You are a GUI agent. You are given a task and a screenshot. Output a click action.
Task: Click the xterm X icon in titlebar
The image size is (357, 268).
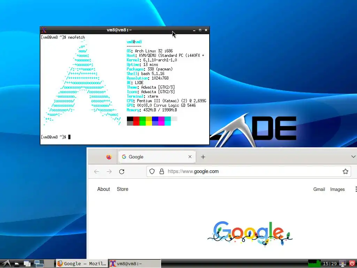44,30
